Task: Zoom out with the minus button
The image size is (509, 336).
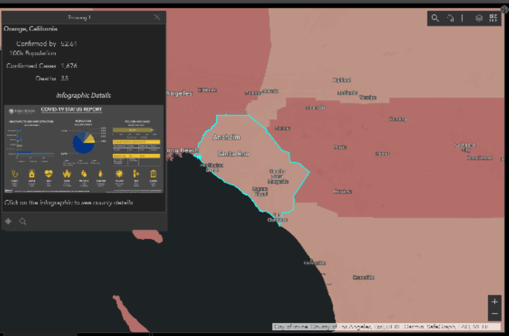Action: tap(494, 314)
